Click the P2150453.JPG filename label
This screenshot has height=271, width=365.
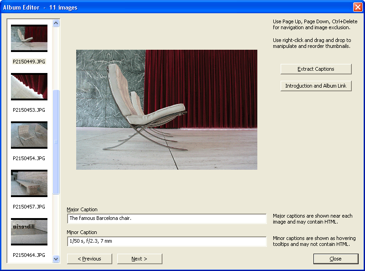[29, 110]
